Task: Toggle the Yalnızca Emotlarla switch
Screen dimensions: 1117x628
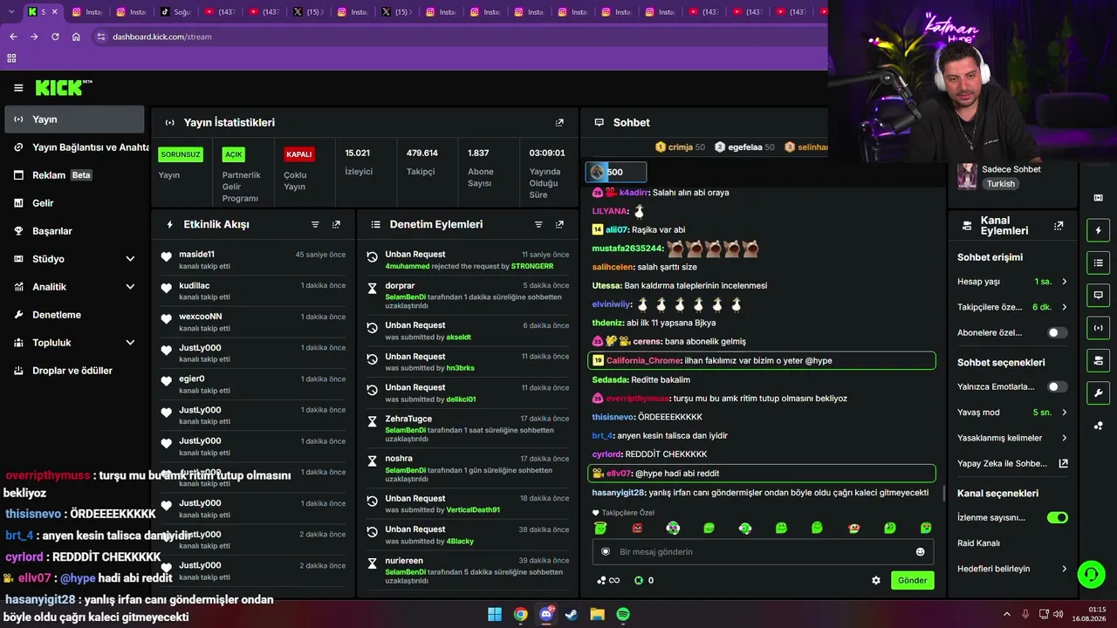Action: [x=1057, y=386]
